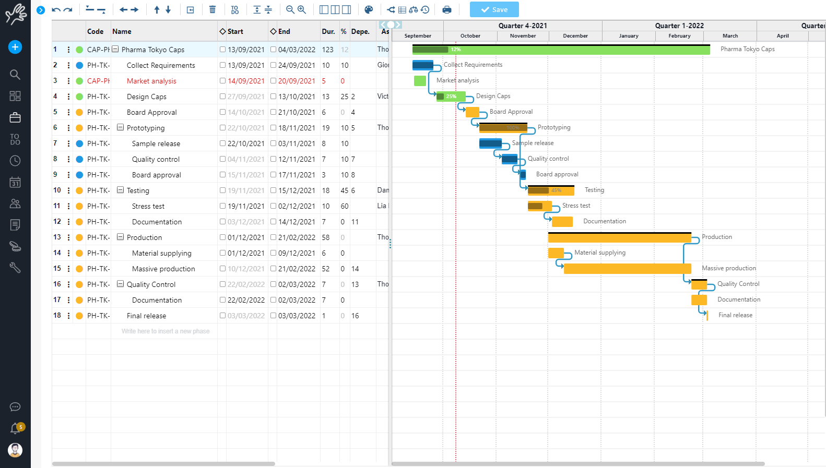
Task: Click the undo arrow in toolbar
Action: click(x=56, y=10)
